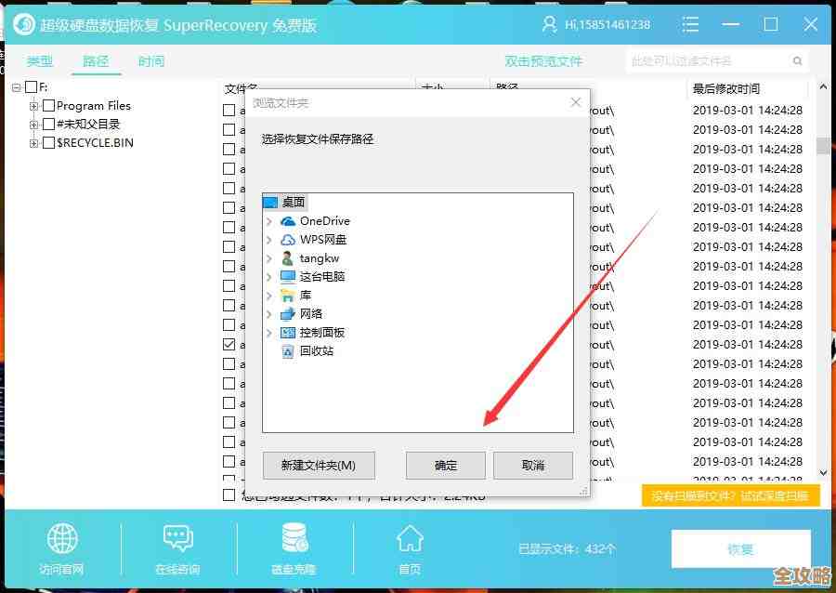Check the F: drive checkbox
Viewport: 836px width, 593px height.
click(x=29, y=86)
